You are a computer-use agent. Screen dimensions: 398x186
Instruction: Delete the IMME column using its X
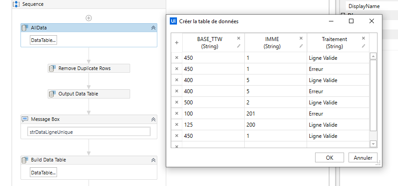tap(301, 38)
